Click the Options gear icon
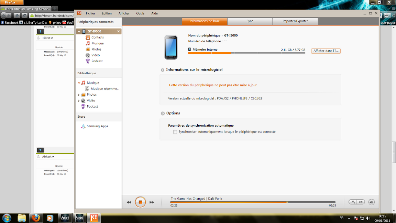396x223 pixels. pyautogui.click(x=163, y=114)
